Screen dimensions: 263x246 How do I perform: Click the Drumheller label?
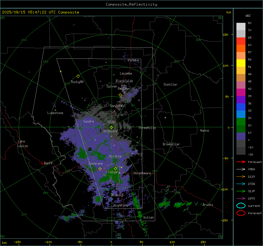(x=171, y=144)
